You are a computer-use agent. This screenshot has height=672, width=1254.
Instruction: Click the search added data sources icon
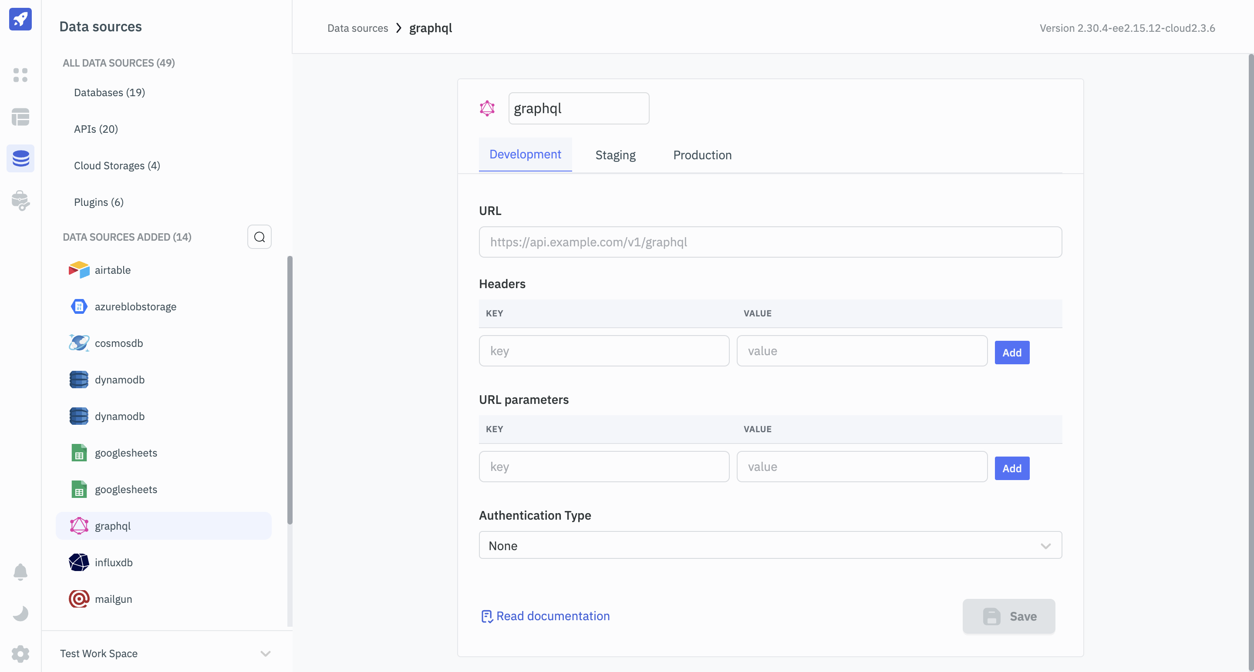(260, 237)
